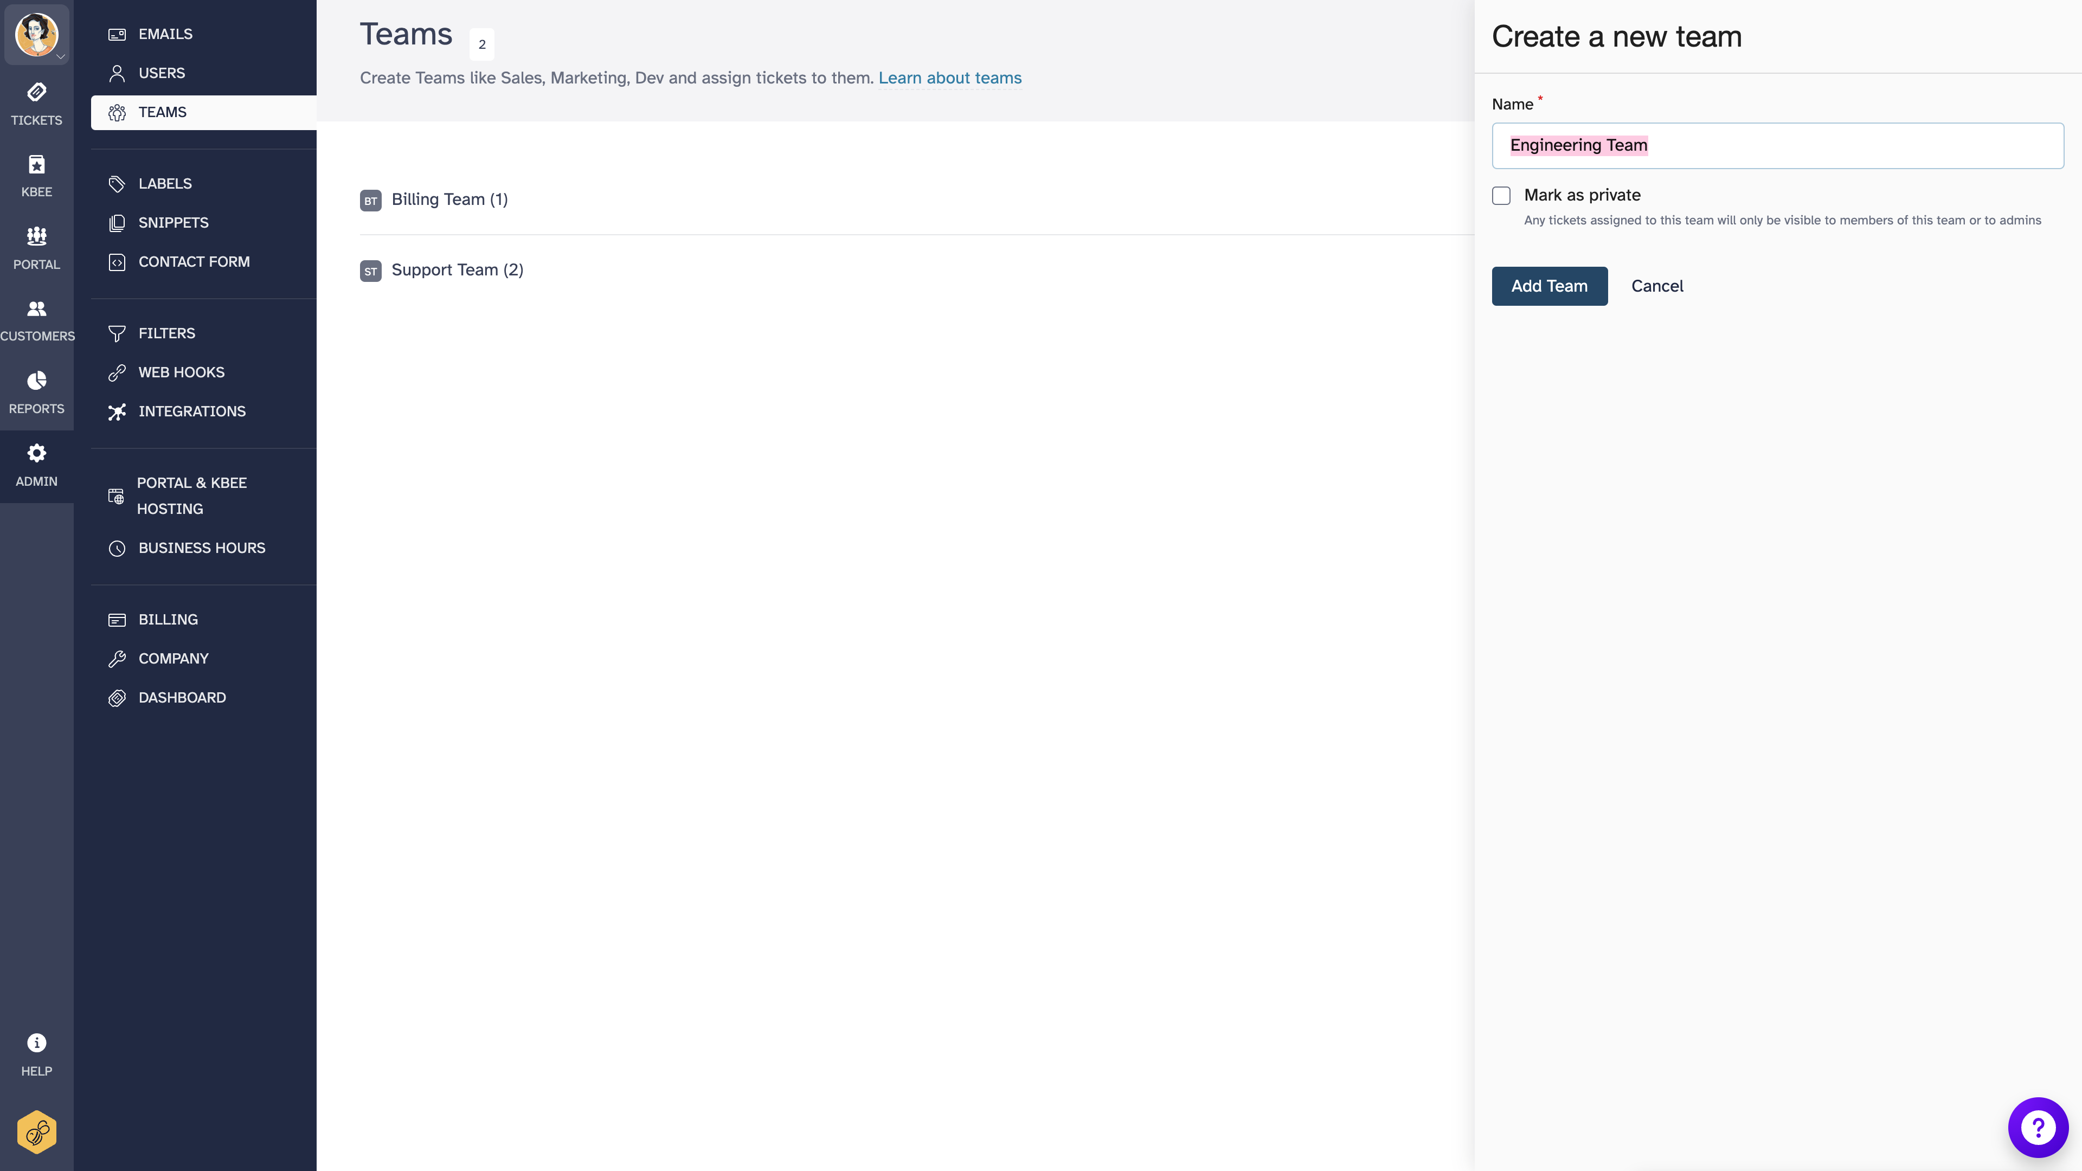Expand the profile avatar chevron
The image size is (2082, 1171).
point(61,57)
